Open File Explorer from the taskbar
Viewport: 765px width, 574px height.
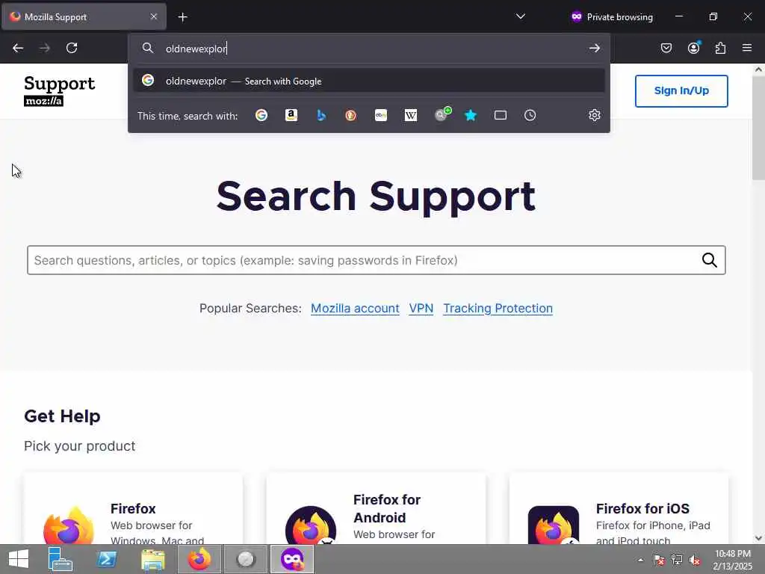(x=153, y=559)
